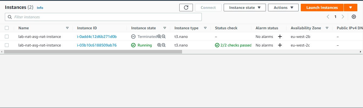Go to previous page arrow
Screen dimensions: 363x108
click(328, 17)
